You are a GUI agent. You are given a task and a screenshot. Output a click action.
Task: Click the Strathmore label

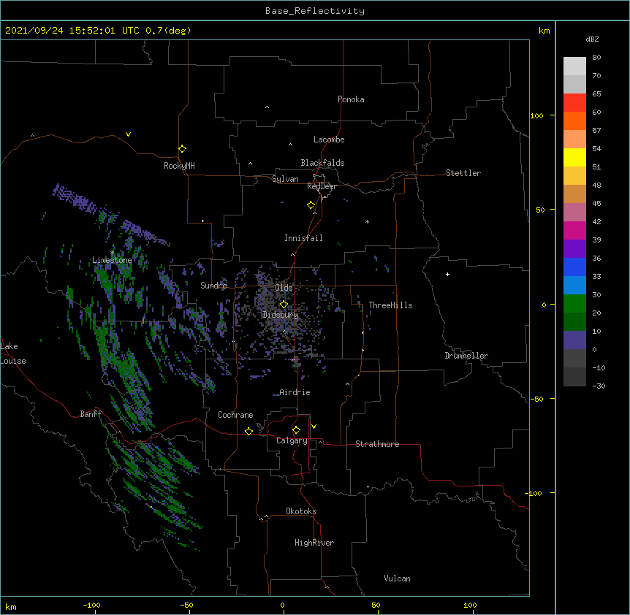[x=377, y=444]
